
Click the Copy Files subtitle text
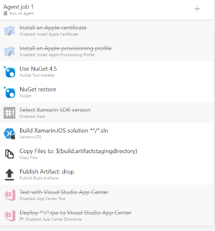(x=29, y=157)
